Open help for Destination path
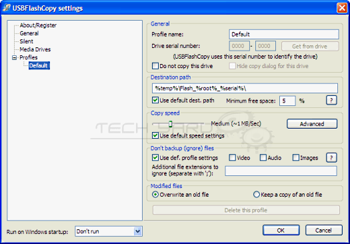Image resolution: width=350 pixels, height=244 pixels. tap(331, 100)
